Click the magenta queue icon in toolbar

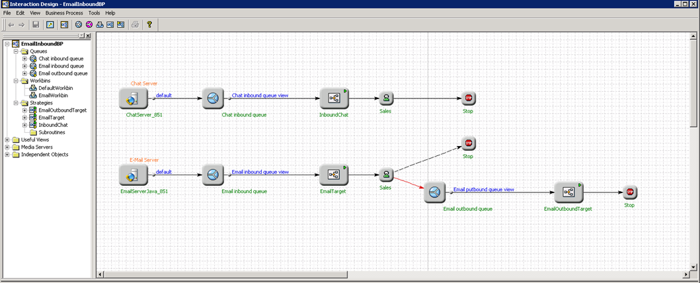tap(89, 24)
